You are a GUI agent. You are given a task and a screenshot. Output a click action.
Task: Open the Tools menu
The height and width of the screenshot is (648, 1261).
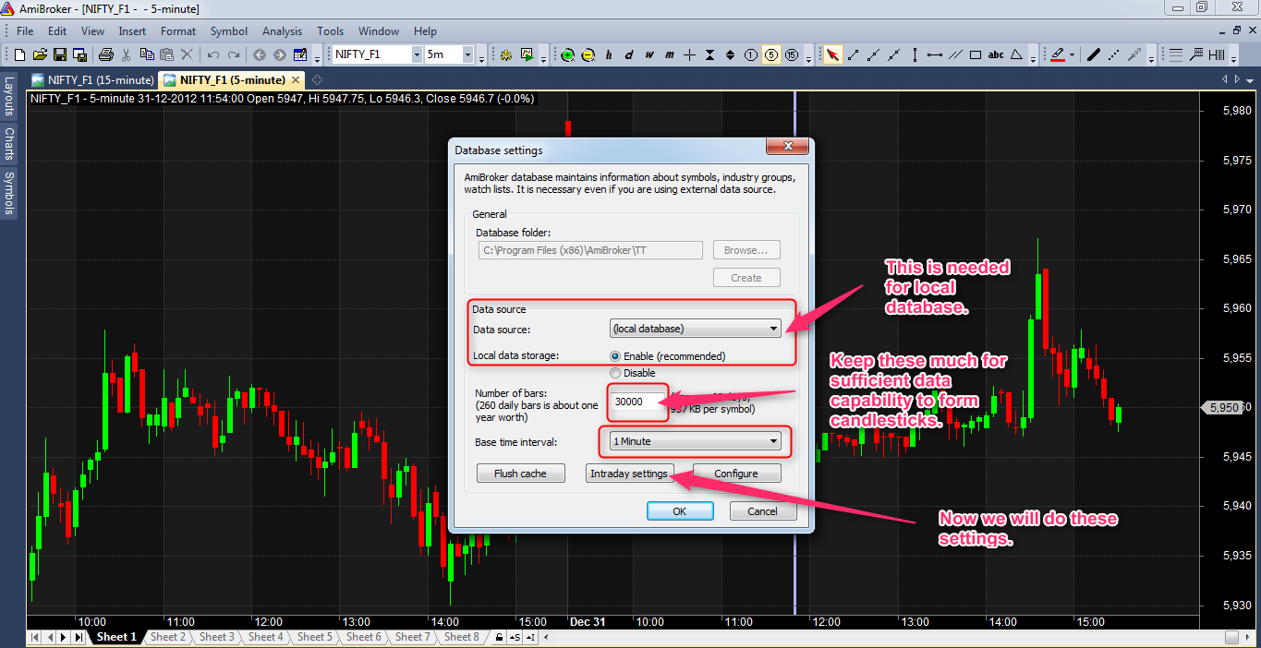[x=330, y=30]
